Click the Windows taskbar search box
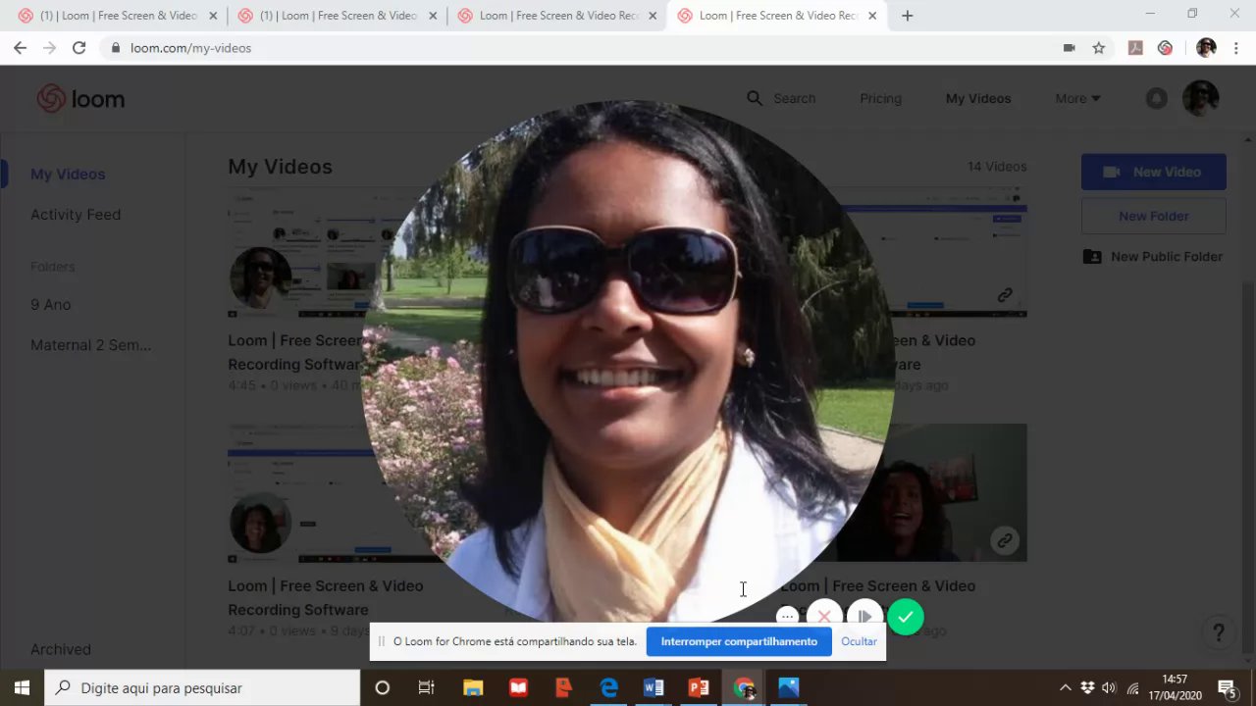This screenshot has height=706, width=1256. click(x=203, y=687)
